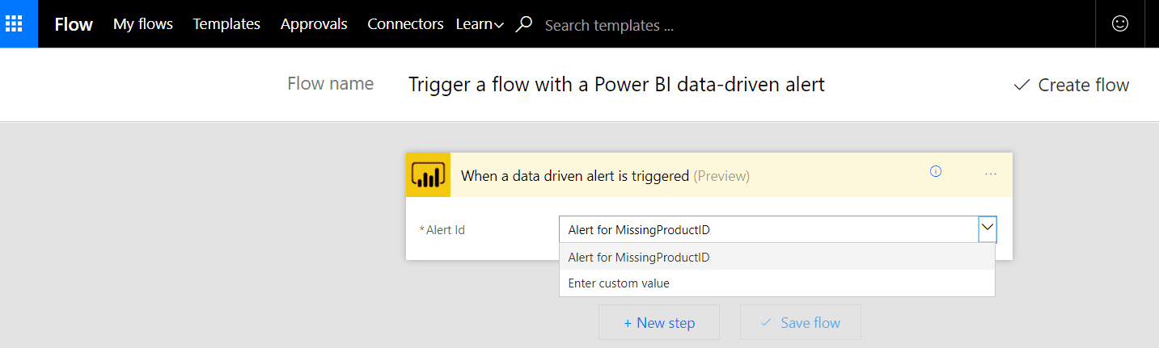Click the Flow home logo text
Viewport: 1159px width, 348px height.
pos(74,24)
